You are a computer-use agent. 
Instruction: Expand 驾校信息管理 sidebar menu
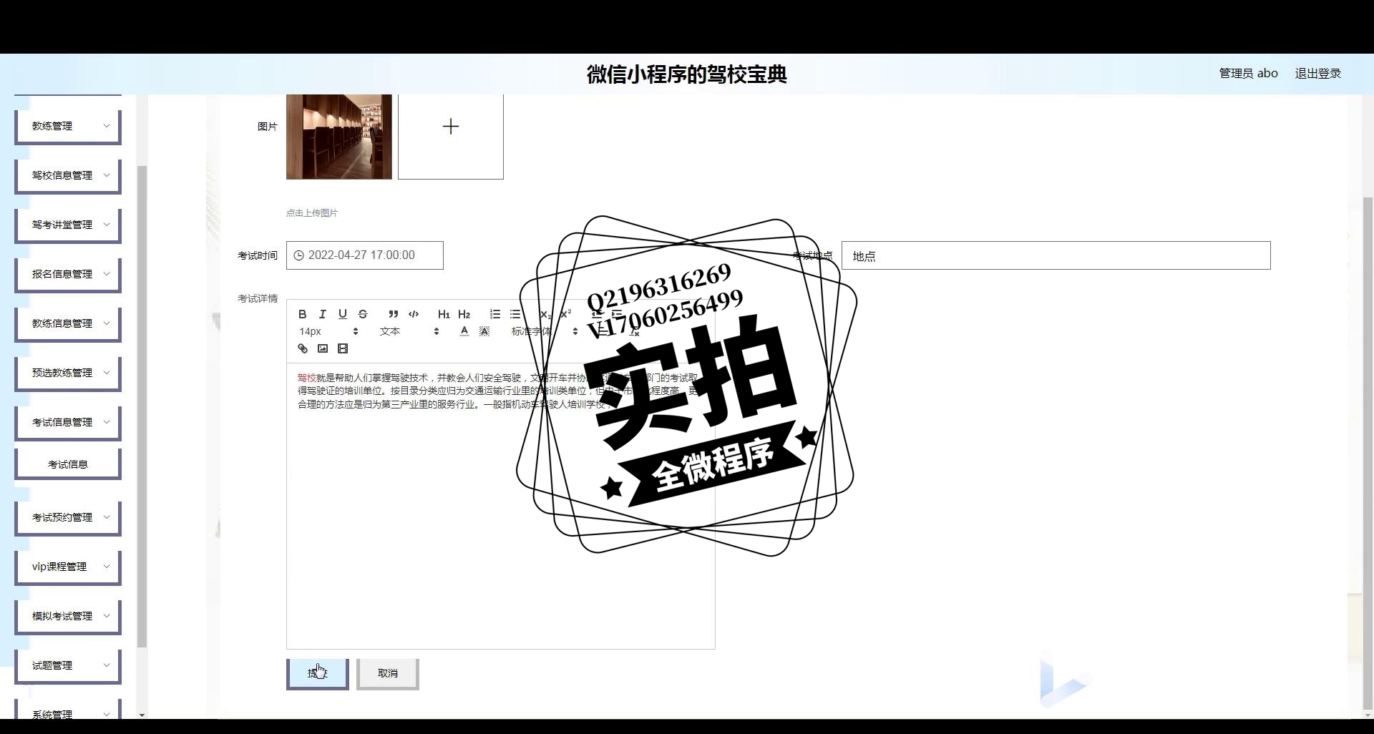click(x=68, y=175)
